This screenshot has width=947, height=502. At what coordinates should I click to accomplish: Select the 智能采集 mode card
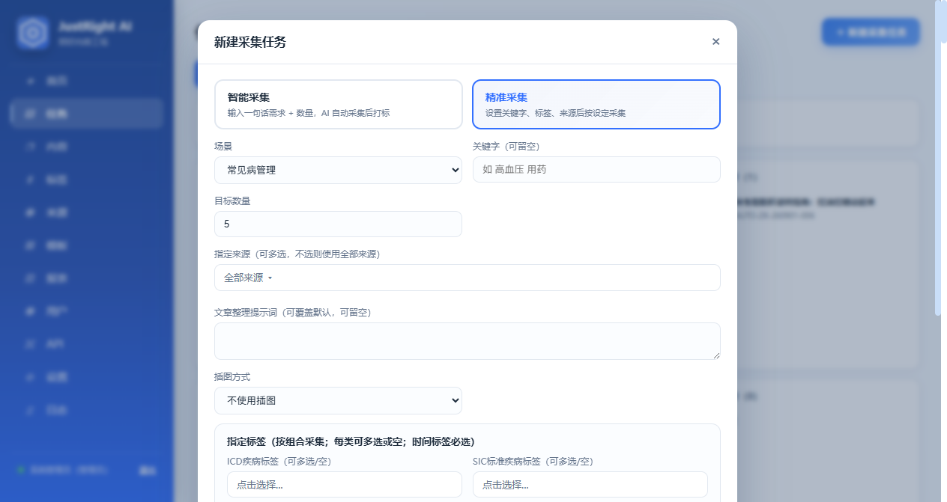point(338,105)
